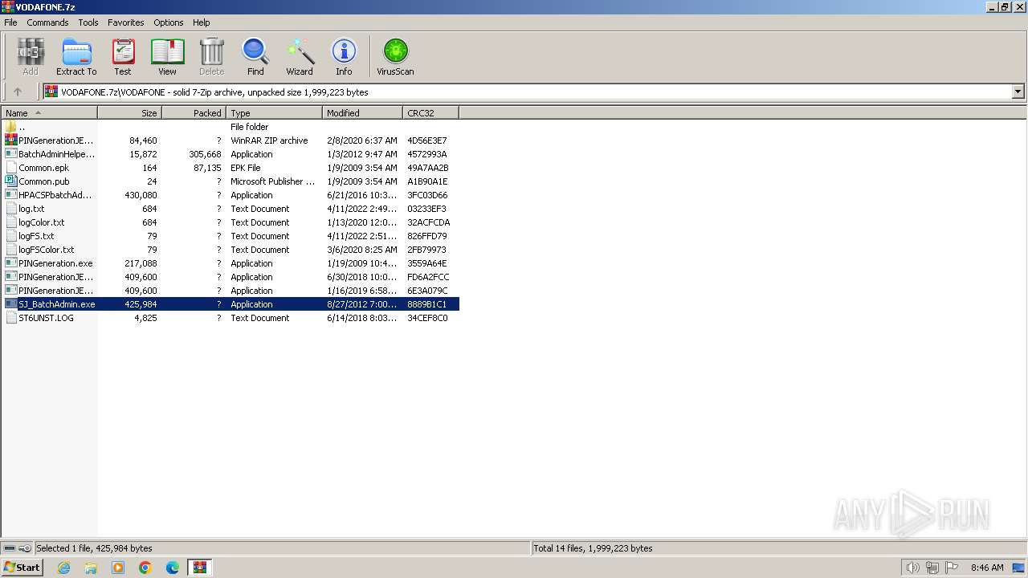Sort by CRC32 column header
1028x578 pixels.
coord(430,113)
